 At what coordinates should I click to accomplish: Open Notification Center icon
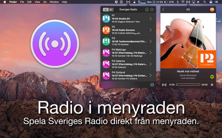pyautogui.click(x=216, y=2)
